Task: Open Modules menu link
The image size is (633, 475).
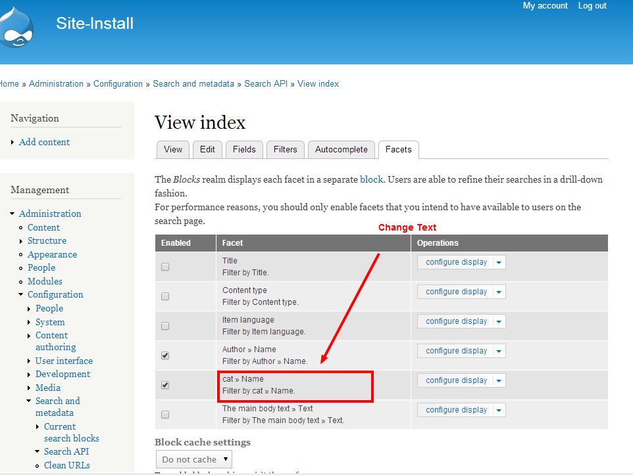Action: click(45, 281)
